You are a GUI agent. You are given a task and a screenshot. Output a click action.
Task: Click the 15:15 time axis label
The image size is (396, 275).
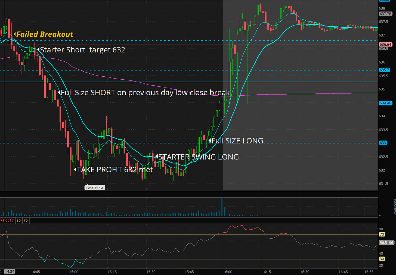(112, 272)
